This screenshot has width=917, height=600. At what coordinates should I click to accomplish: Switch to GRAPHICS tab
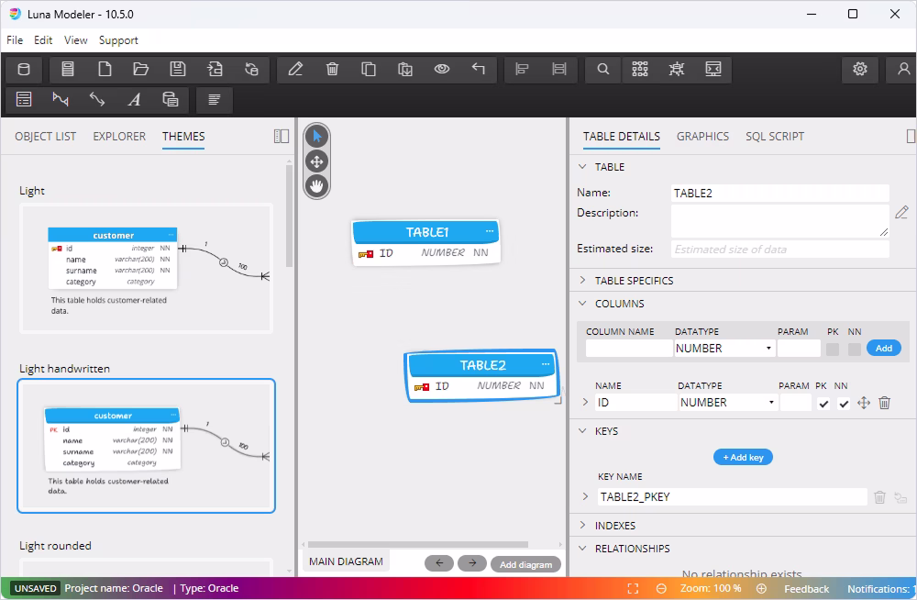click(x=703, y=137)
